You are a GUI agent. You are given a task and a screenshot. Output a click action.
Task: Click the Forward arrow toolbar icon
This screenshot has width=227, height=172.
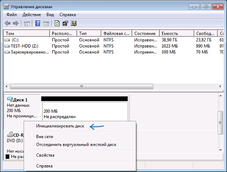(x=15, y=24)
